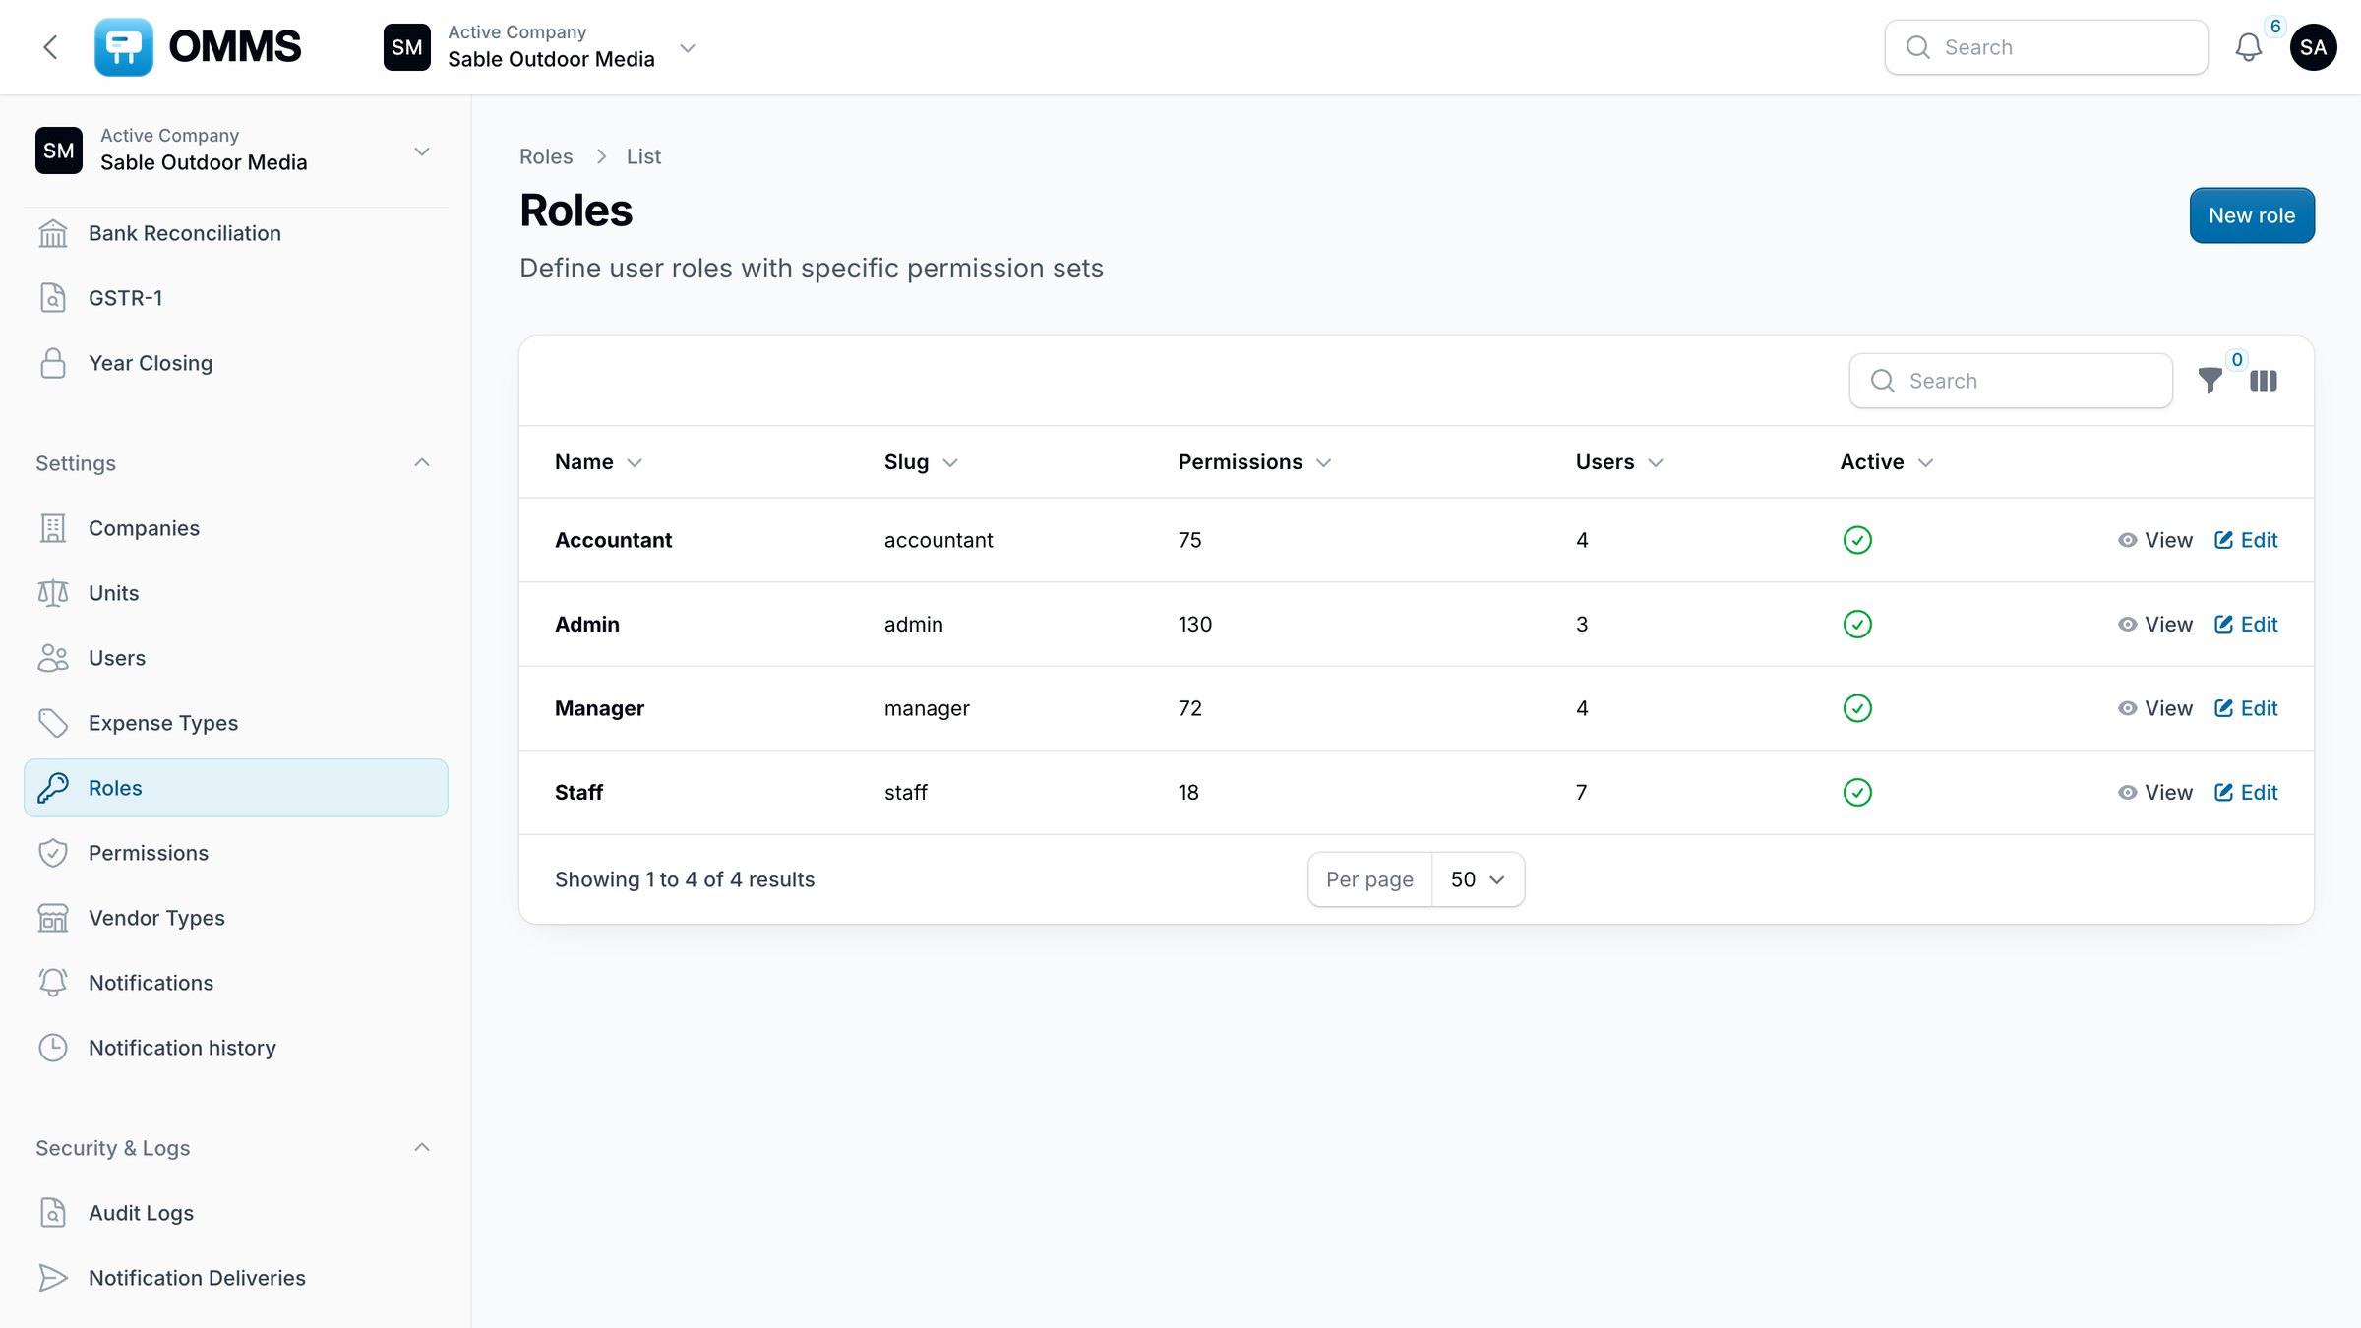Screen dimensions: 2361x1328
Task: Select Notifications in the sidebar
Action: click(x=236, y=983)
